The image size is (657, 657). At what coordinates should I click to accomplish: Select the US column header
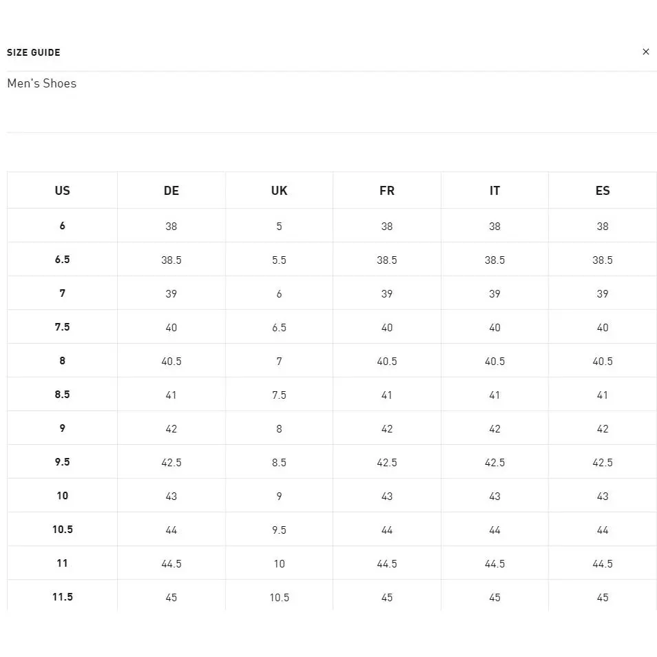[x=63, y=191]
